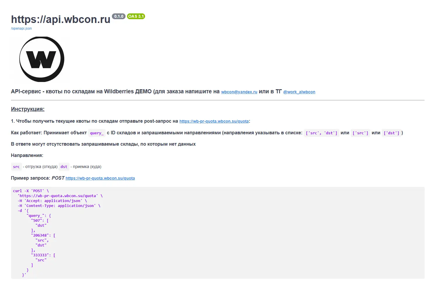Click the src direction code tag
434x284 pixels.
(x=16, y=167)
